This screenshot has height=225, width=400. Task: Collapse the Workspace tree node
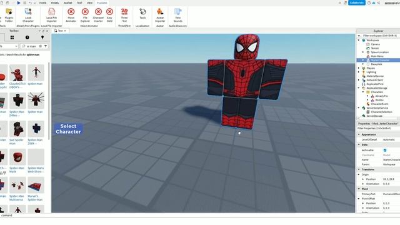359,40
